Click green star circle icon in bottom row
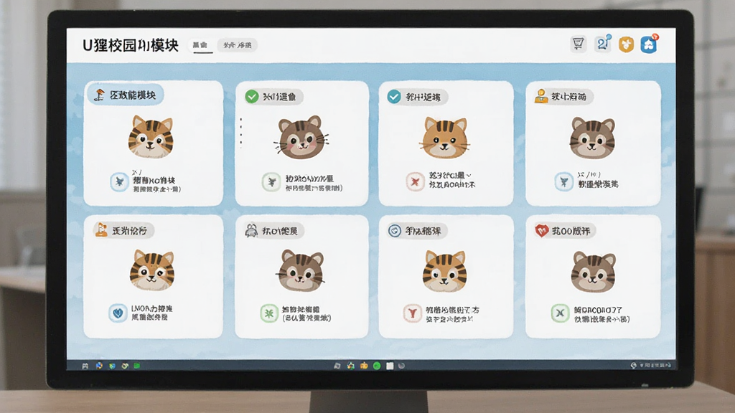 [x=269, y=313]
